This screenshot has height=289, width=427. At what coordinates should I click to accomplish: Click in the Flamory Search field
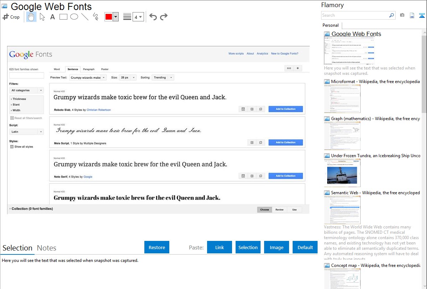[355, 15]
